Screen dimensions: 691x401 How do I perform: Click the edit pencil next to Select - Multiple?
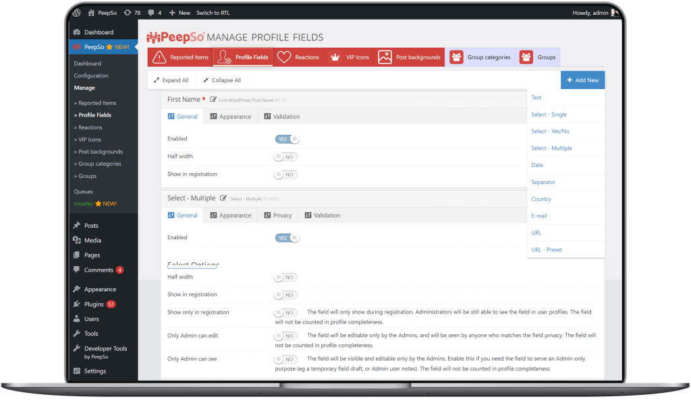click(223, 198)
